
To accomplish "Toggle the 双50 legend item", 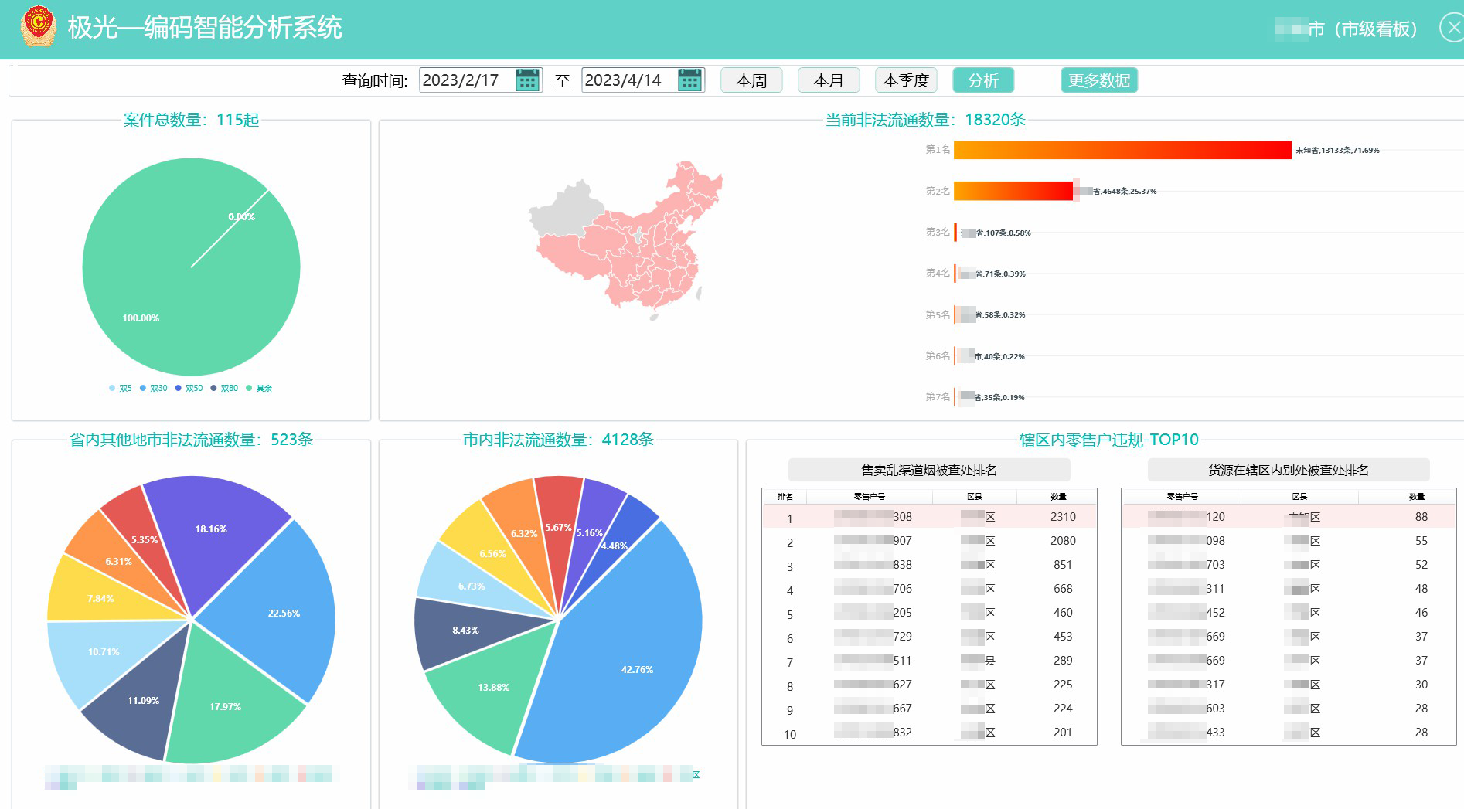I will [x=189, y=388].
